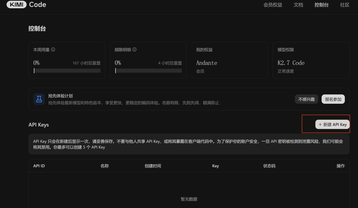Click the 创建时间 column header
358x208 pixels.
coord(153,166)
